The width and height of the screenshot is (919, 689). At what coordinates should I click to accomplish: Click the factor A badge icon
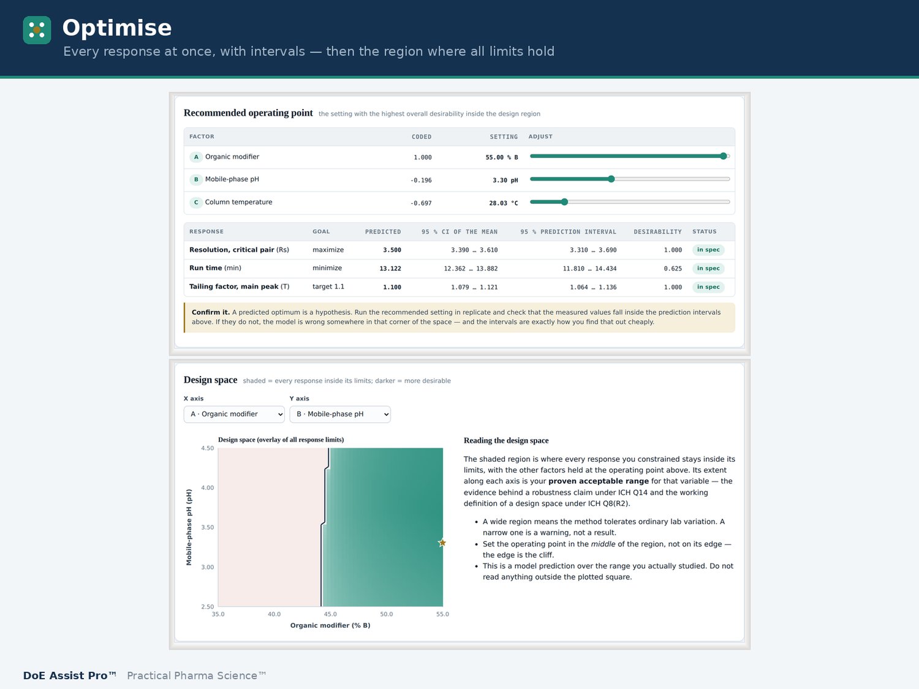196,157
